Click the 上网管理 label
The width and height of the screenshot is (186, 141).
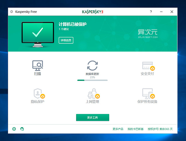[x=92, y=102]
